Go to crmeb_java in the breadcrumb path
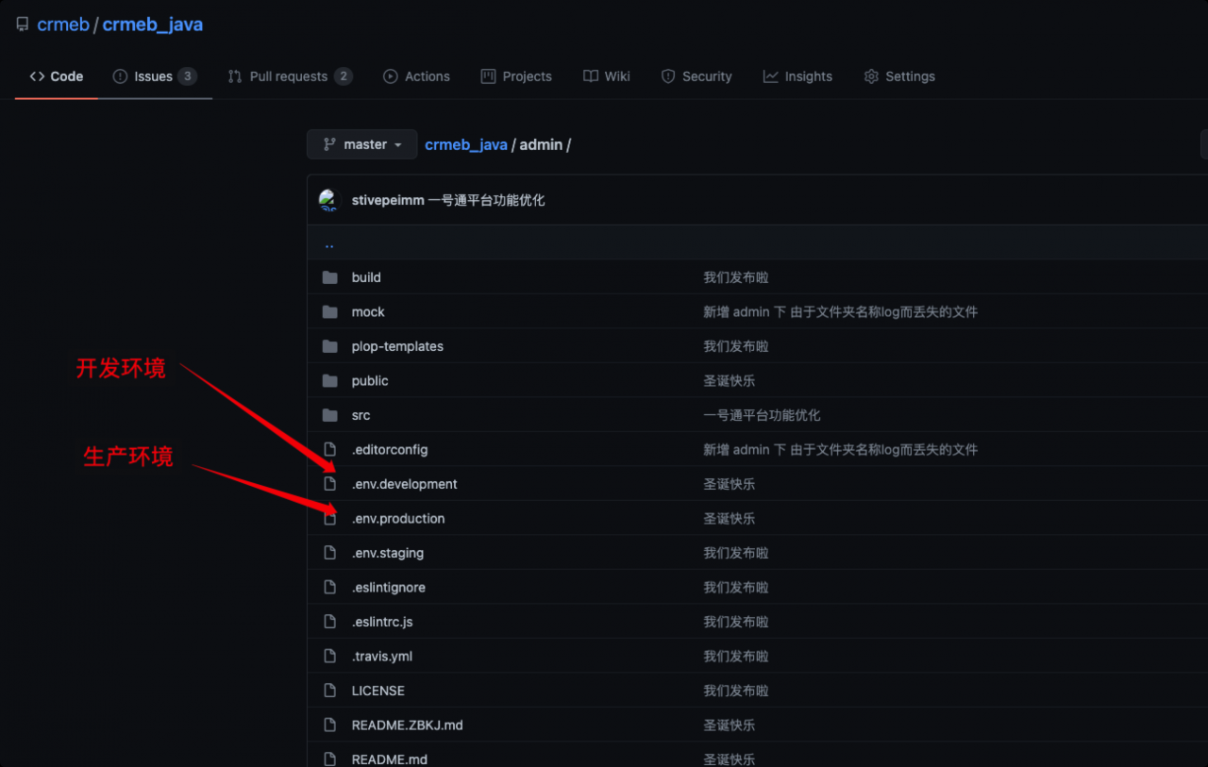1208x767 pixels. pos(466,144)
